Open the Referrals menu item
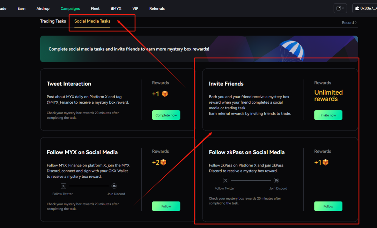 [x=157, y=8]
